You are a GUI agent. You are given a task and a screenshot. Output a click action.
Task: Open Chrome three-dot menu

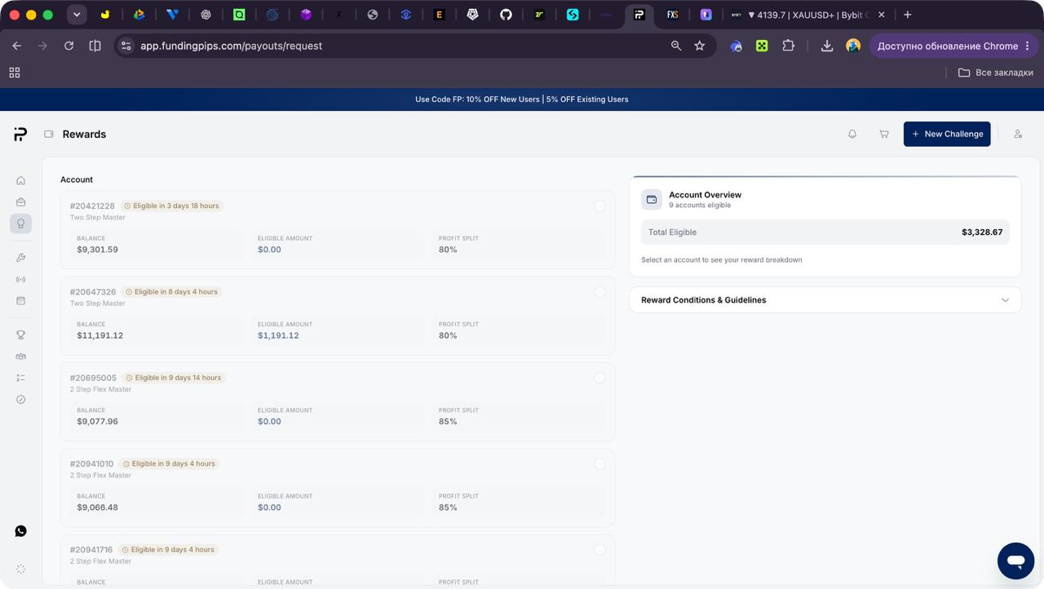tap(1028, 46)
